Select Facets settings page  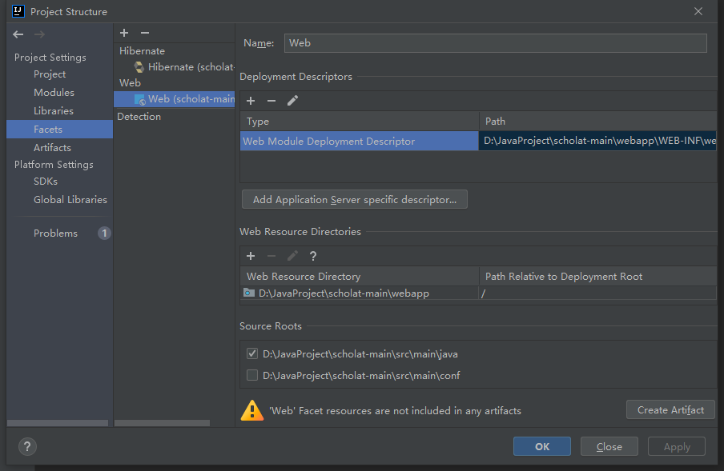59,130
